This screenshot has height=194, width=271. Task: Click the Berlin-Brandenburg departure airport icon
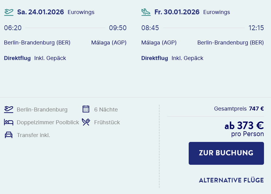(9, 110)
